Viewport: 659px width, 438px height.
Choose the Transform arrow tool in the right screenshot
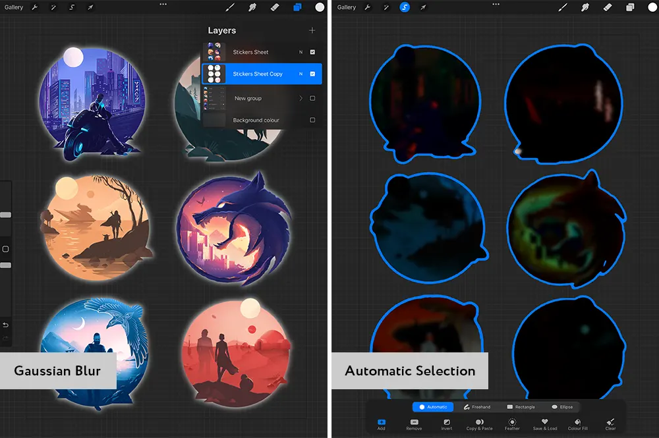(423, 7)
